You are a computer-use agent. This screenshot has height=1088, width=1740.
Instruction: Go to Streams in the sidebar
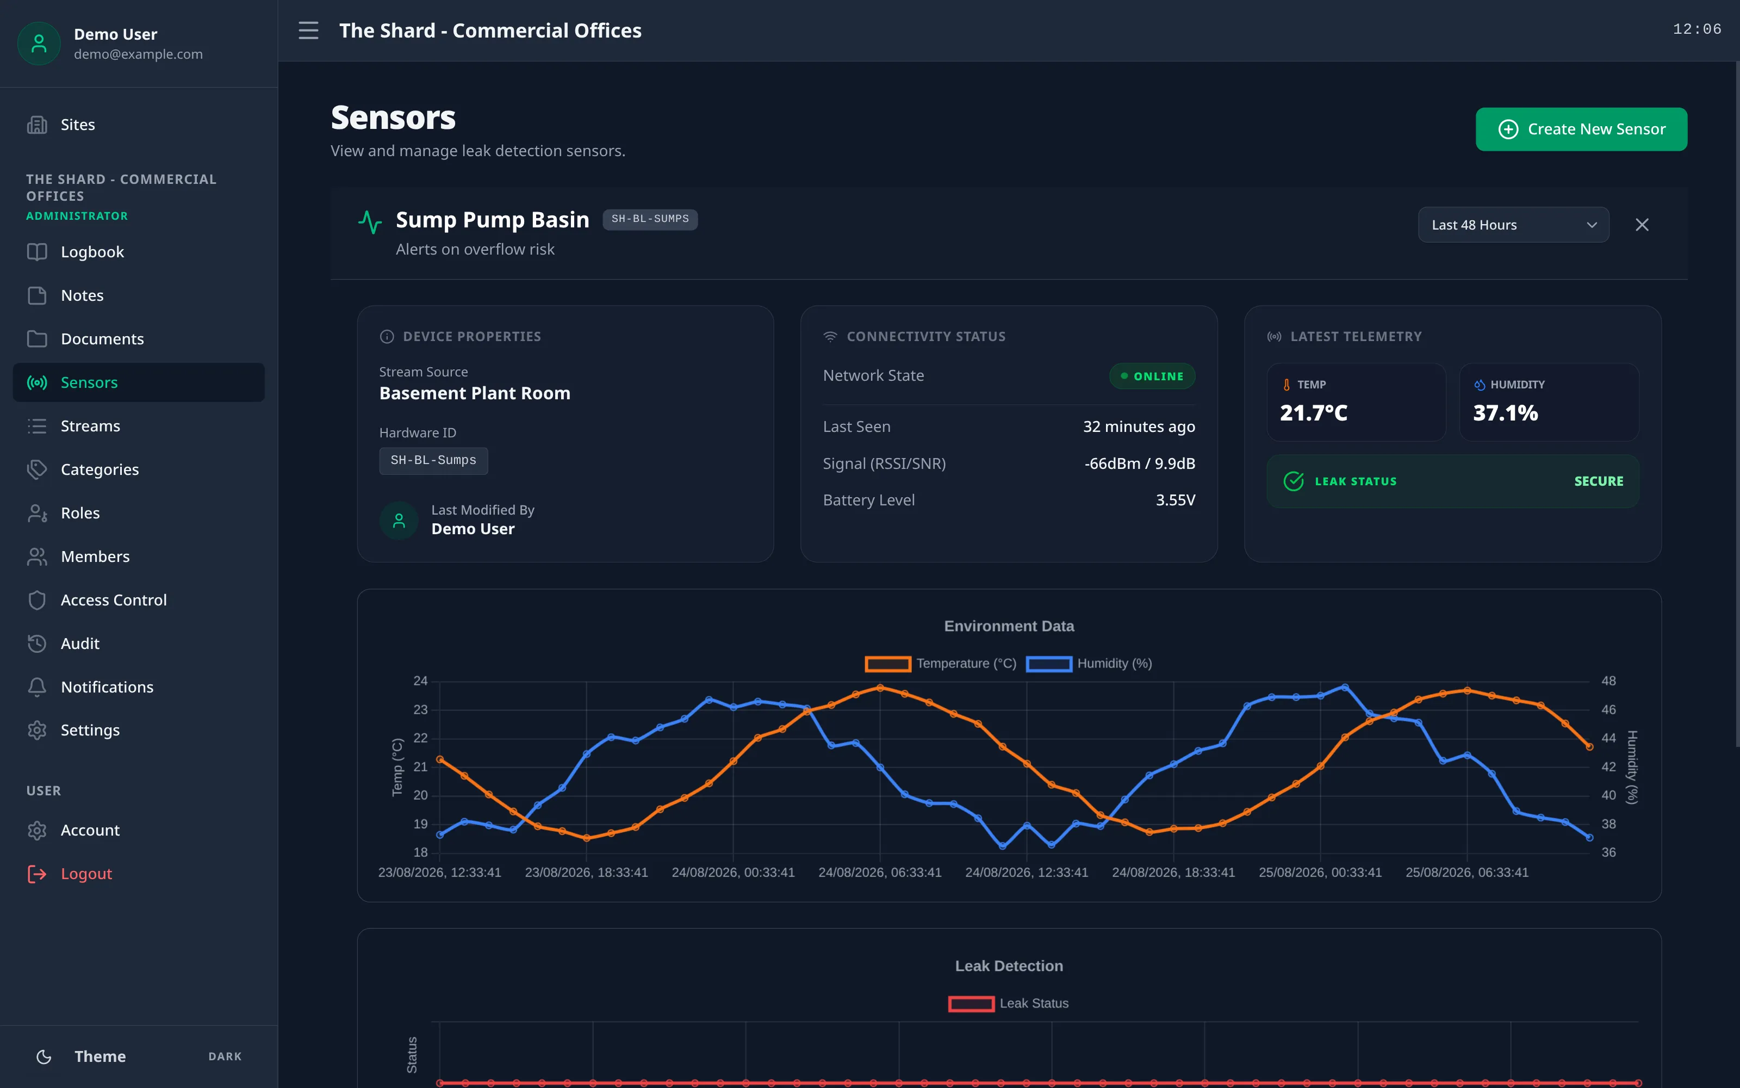tap(139, 426)
